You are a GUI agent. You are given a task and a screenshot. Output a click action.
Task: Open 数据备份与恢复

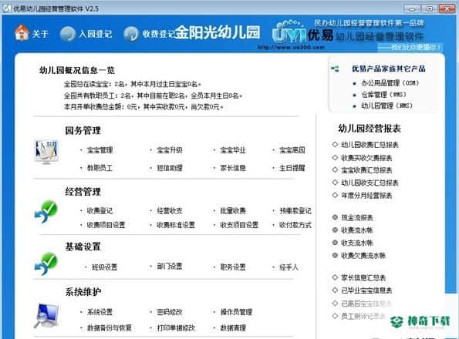(x=110, y=328)
